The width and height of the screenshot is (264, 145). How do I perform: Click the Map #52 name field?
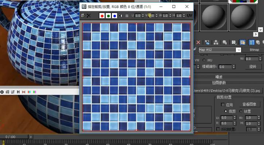click(217, 50)
